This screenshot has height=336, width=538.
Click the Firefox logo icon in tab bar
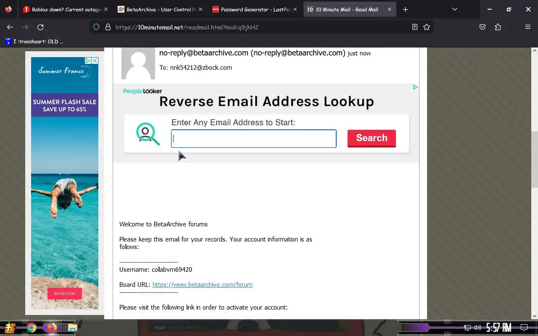tap(8, 9)
